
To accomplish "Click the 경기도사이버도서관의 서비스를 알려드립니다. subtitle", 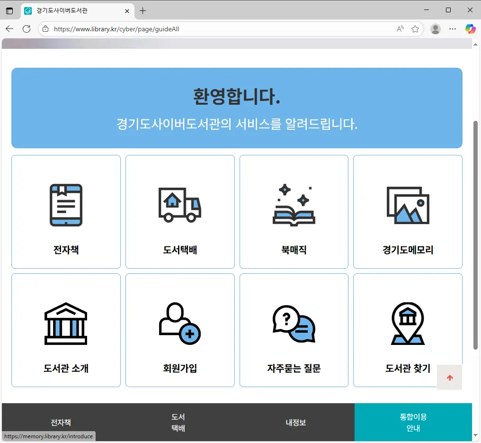I will (x=237, y=124).
